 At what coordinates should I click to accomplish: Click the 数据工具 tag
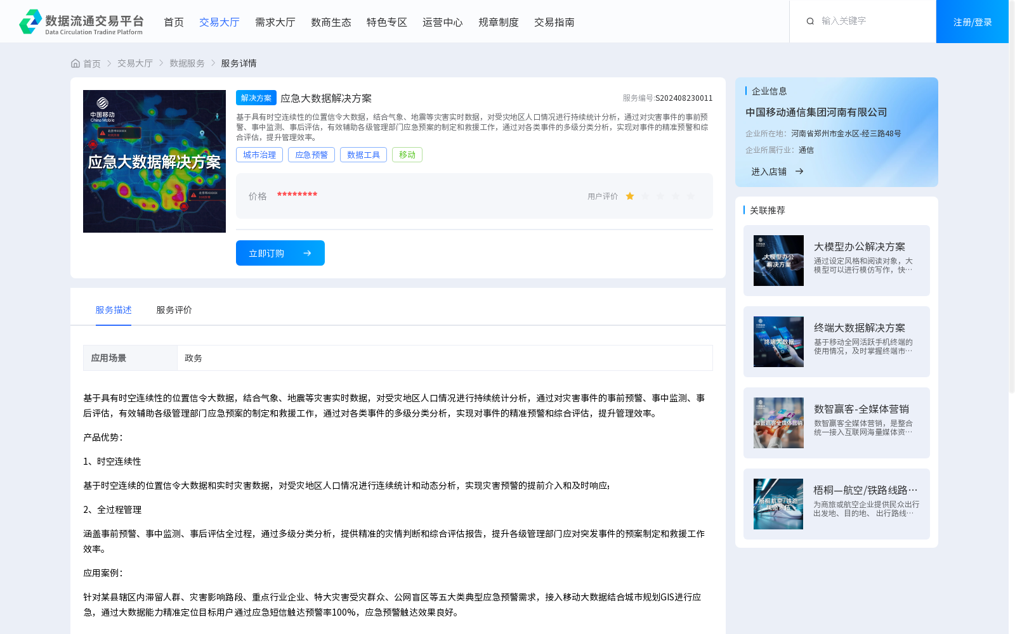coord(363,155)
